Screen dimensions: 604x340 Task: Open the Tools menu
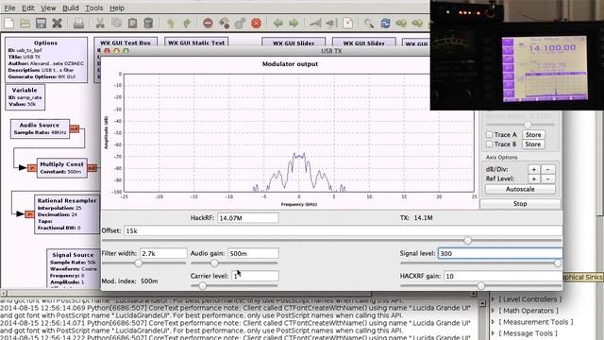click(x=94, y=8)
